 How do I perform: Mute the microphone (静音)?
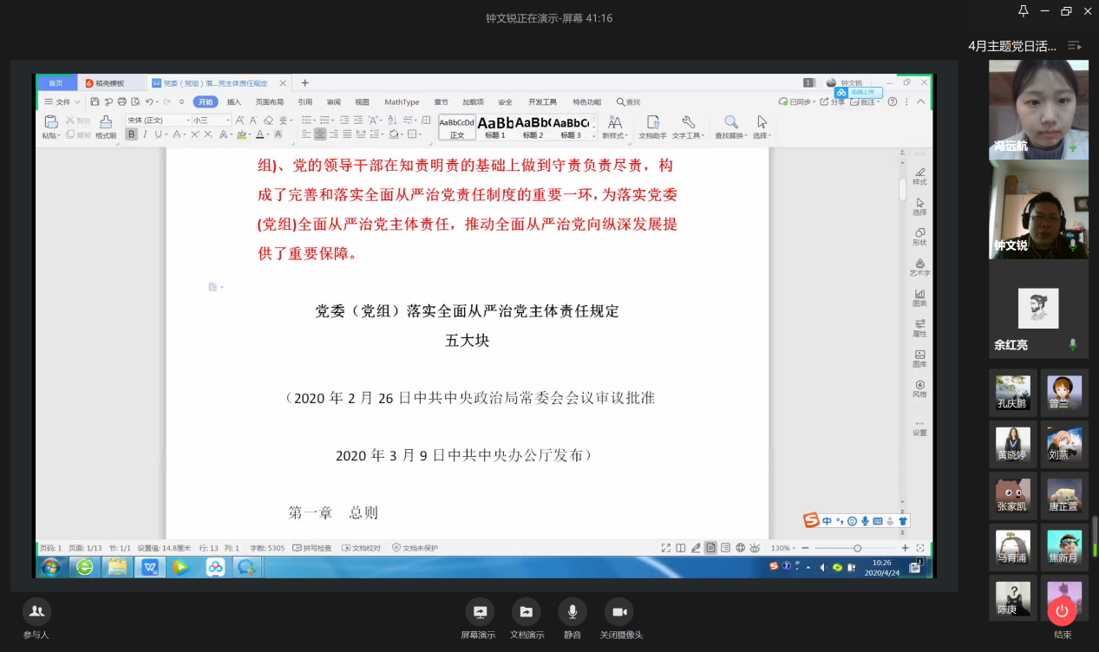(572, 612)
